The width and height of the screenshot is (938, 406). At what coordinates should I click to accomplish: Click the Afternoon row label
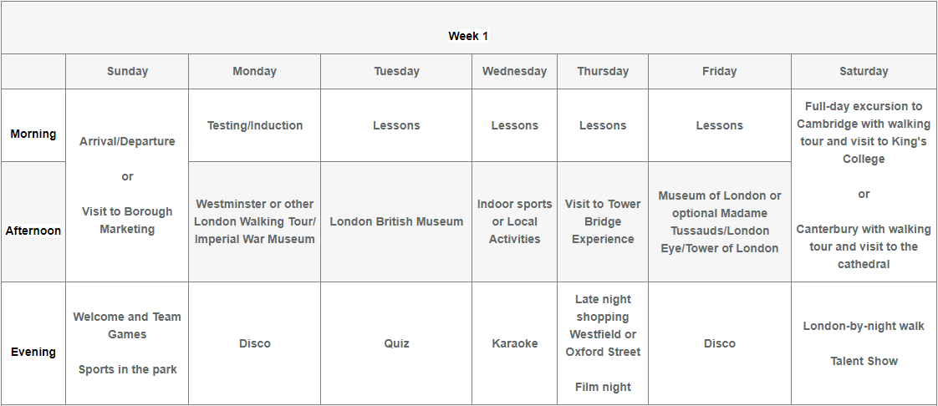(33, 231)
